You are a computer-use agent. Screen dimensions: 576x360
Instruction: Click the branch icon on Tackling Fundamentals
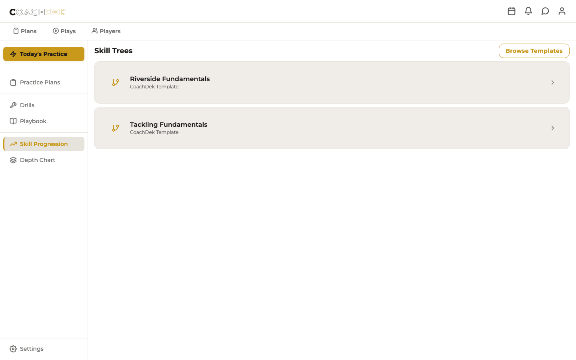(x=116, y=128)
